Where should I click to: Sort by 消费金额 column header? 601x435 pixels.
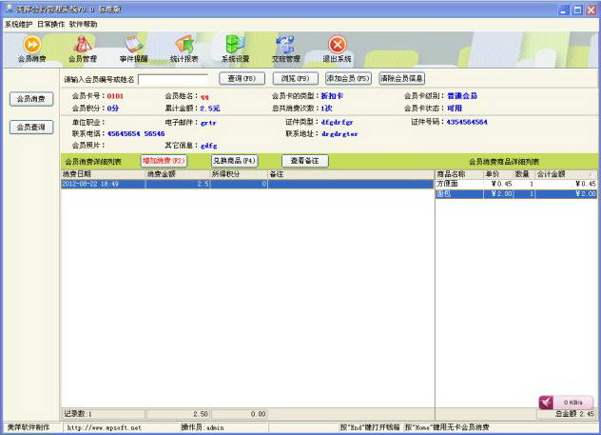pyautogui.click(x=178, y=174)
